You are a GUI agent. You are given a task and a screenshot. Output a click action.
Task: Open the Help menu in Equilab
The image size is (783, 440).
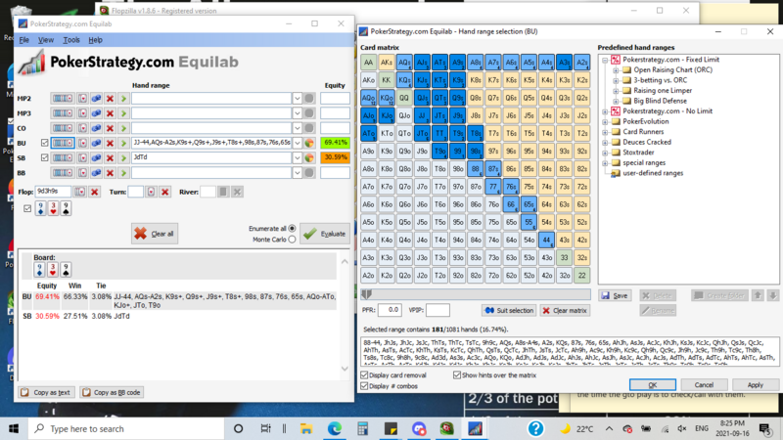point(95,40)
